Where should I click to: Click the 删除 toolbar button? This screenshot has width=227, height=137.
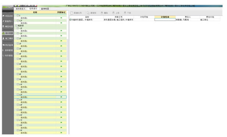click(x=104, y=13)
